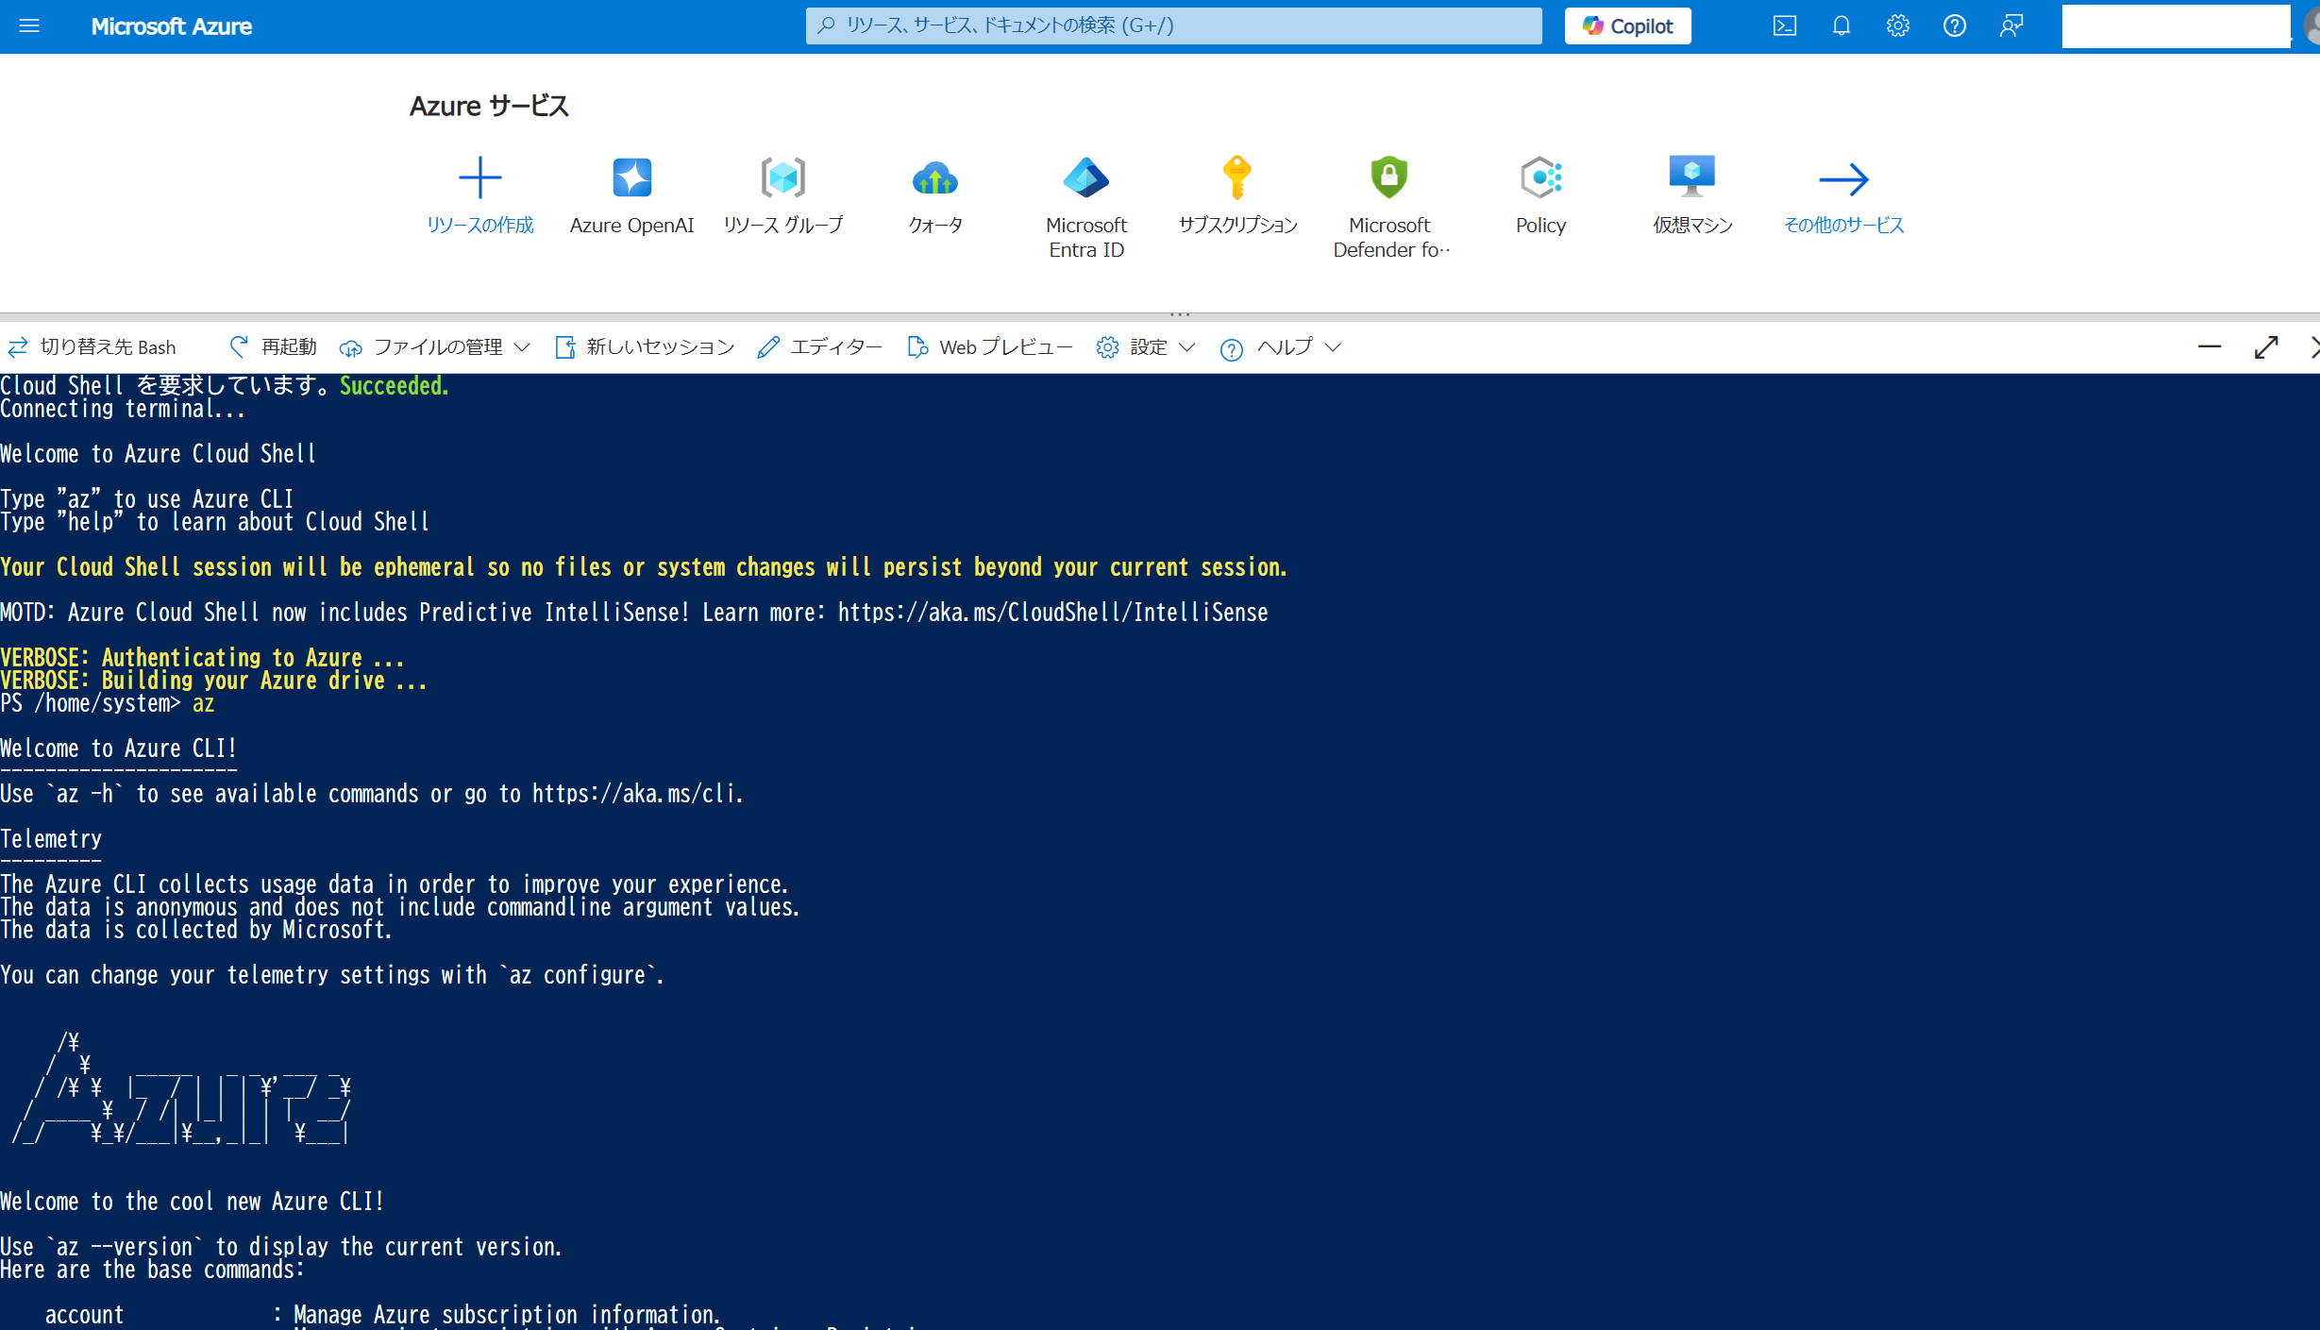
Task: Open 仮想マシン monitor icon
Action: tap(1692, 177)
